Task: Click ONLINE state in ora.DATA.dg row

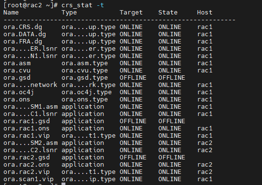Action: (x=170, y=34)
